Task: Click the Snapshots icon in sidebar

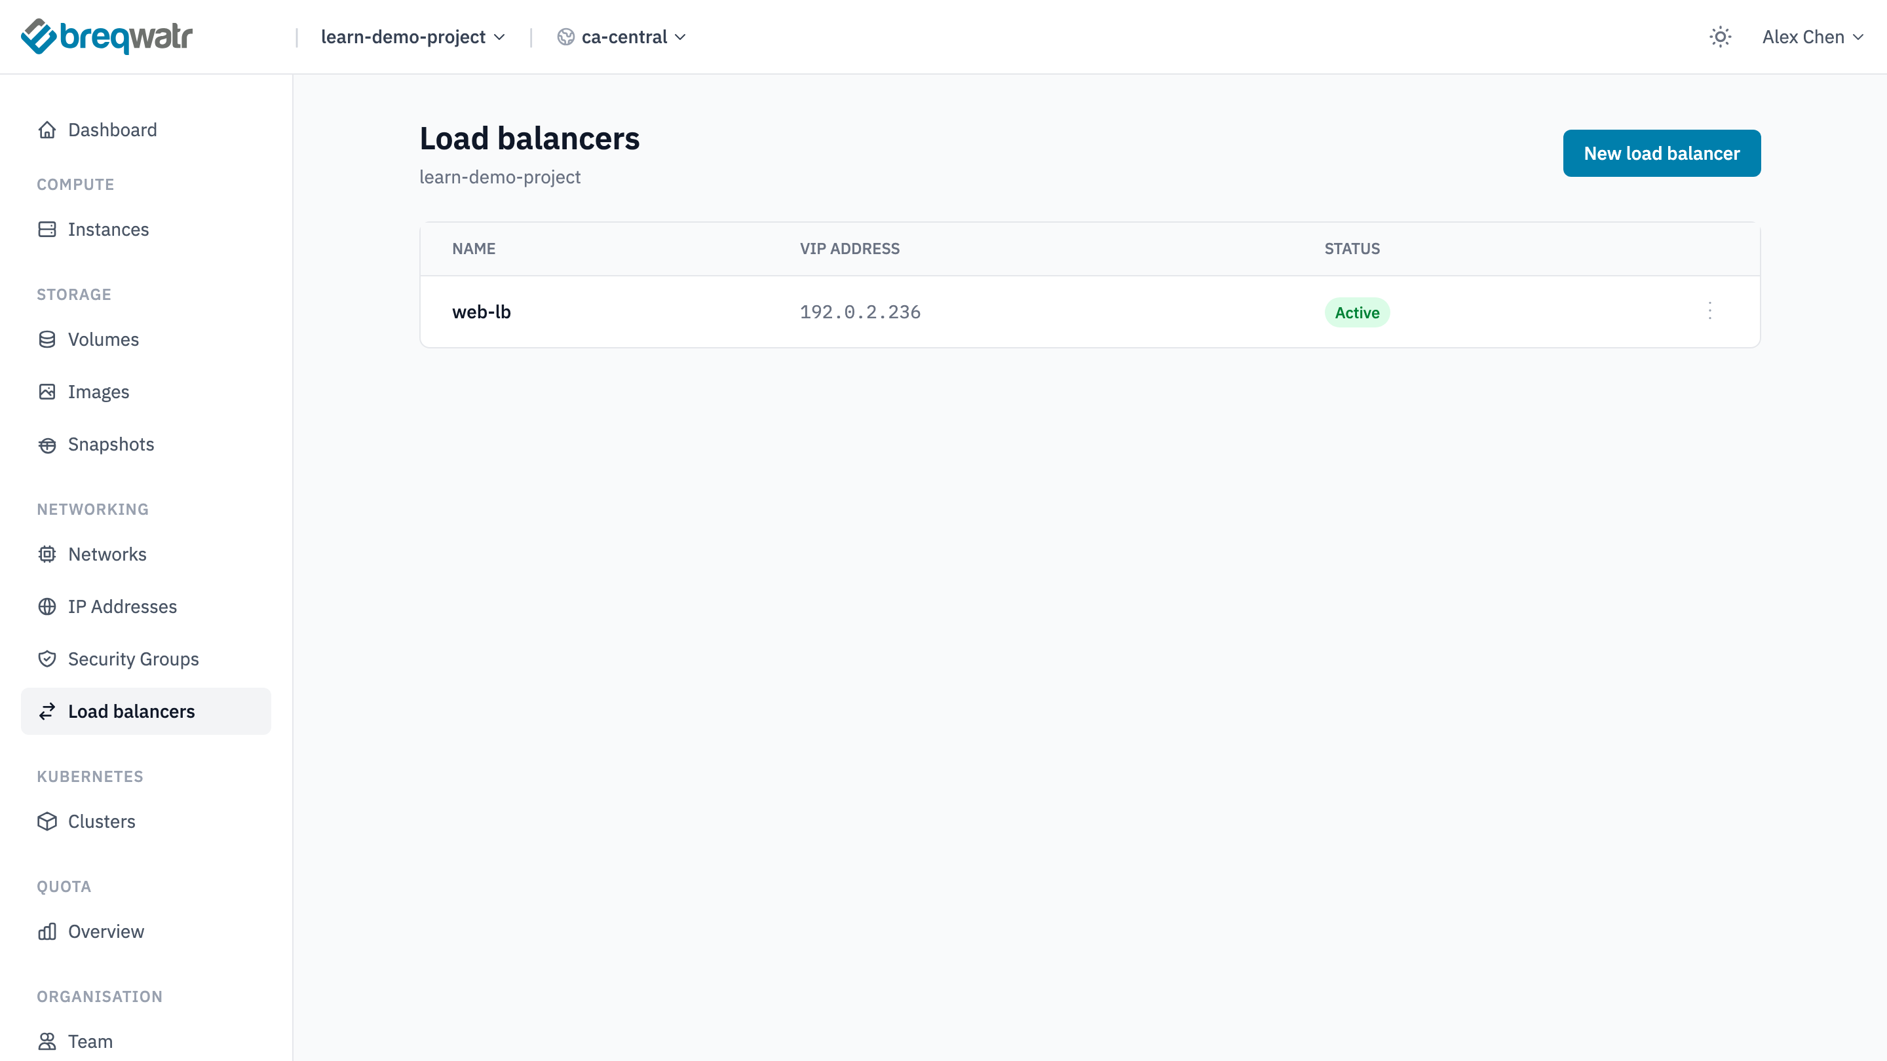Action: [47, 445]
